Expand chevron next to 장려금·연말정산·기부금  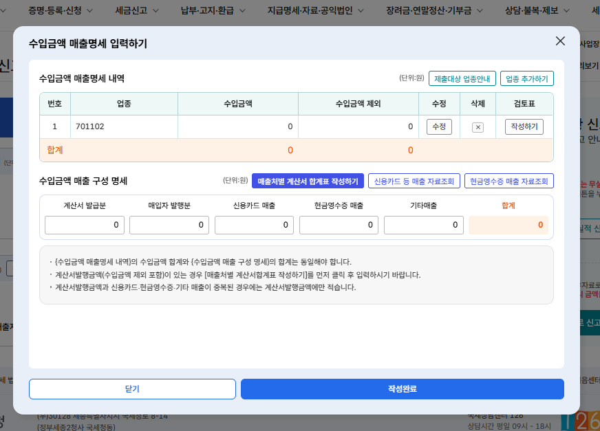pos(480,11)
